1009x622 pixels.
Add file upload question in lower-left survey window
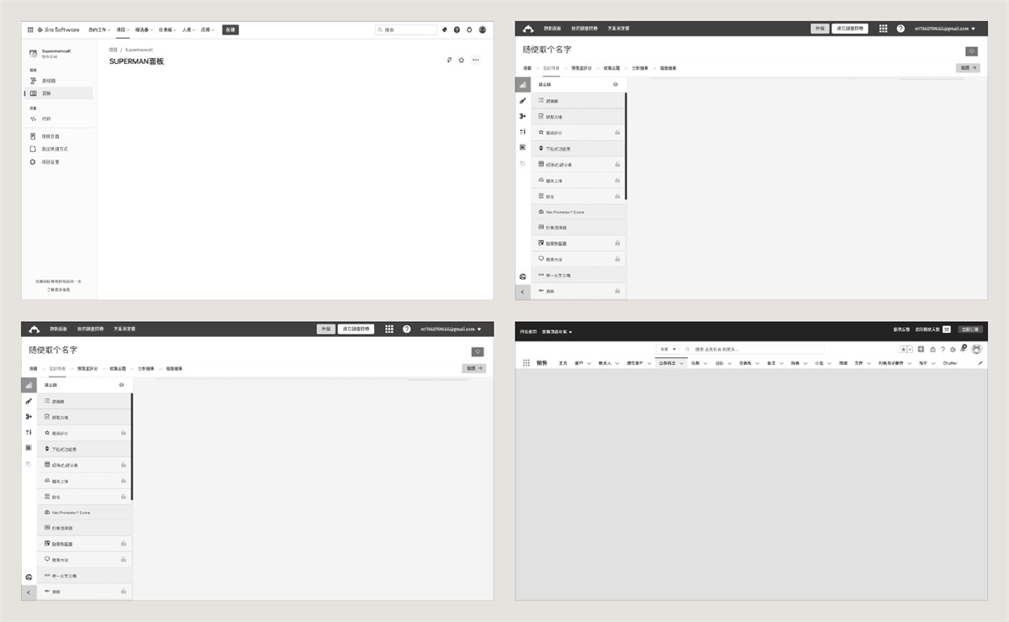[x=84, y=481]
